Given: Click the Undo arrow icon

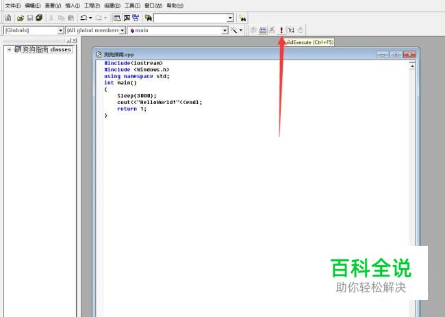Looking at the screenshot, I should (84, 18).
